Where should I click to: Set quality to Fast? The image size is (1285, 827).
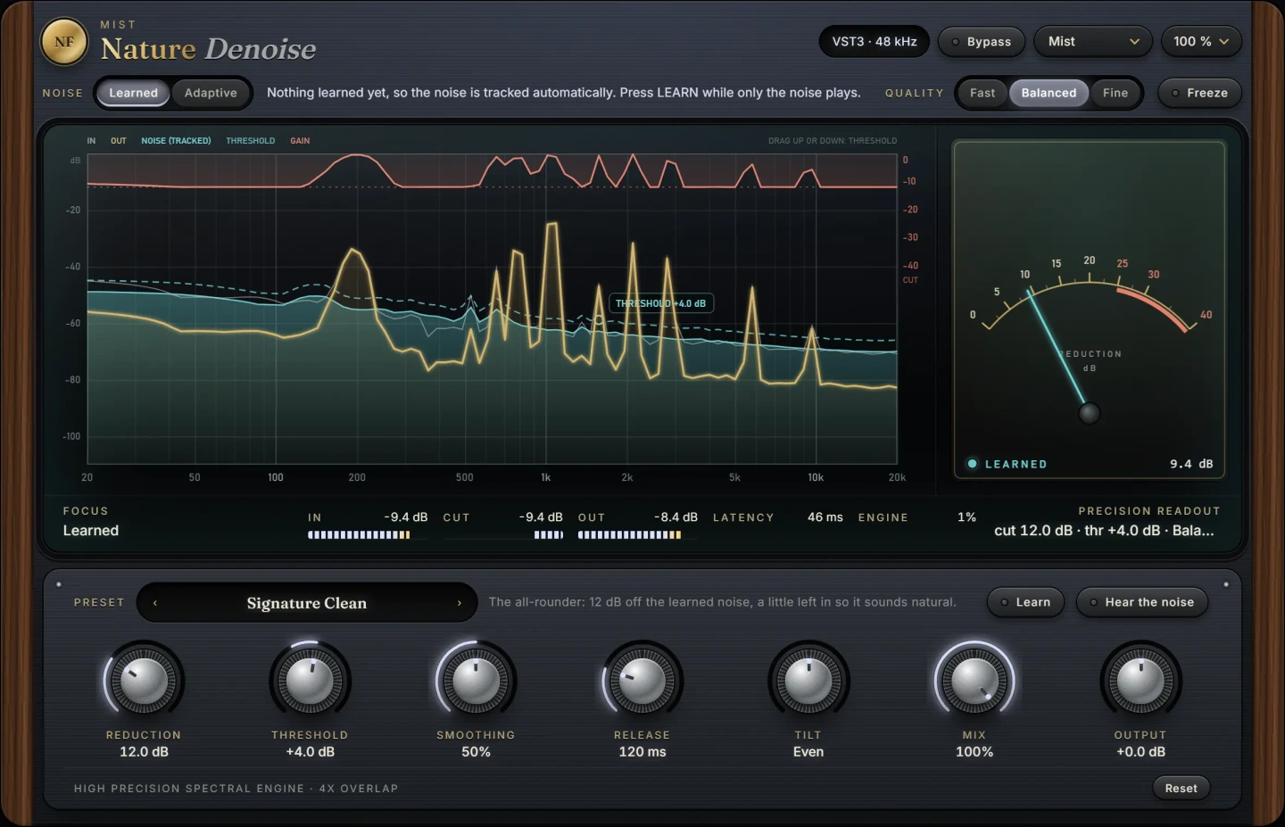pyautogui.click(x=982, y=93)
